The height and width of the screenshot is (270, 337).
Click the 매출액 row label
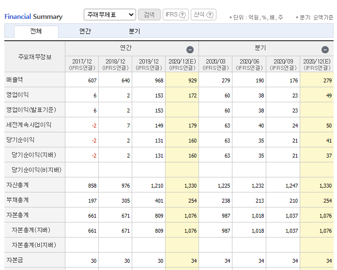(15, 80)
